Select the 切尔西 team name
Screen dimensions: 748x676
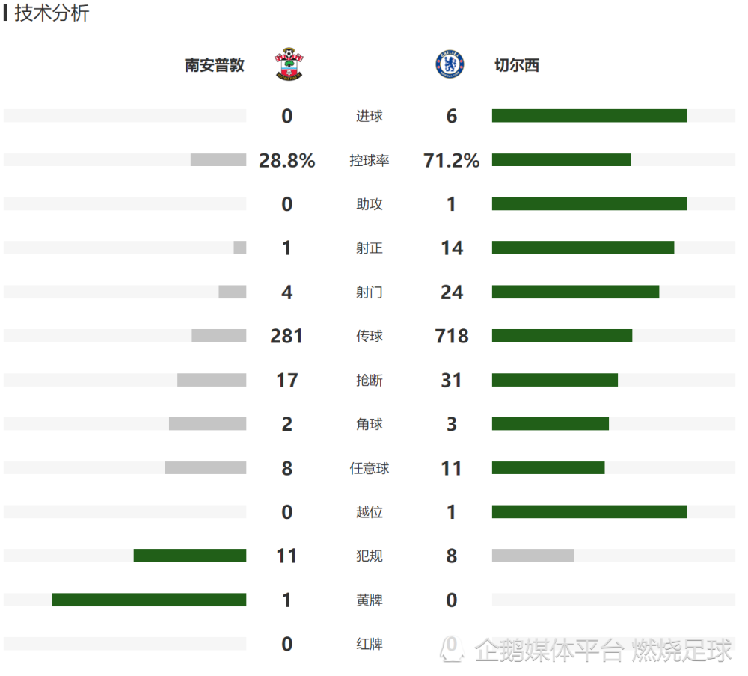[x=516, y=65]
